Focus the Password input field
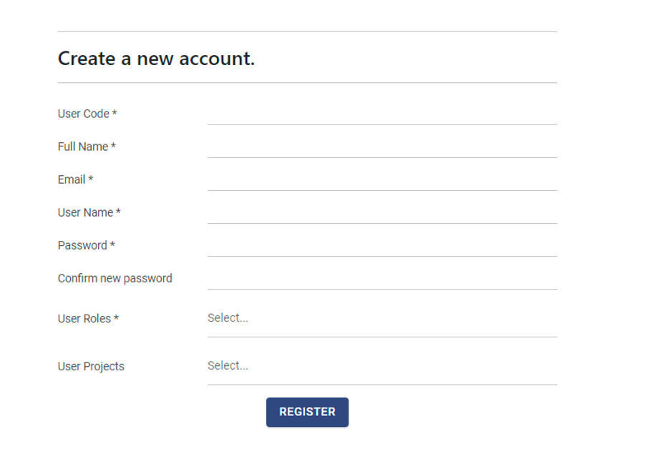This screenshot has width=647, height=469. [381, 246]
